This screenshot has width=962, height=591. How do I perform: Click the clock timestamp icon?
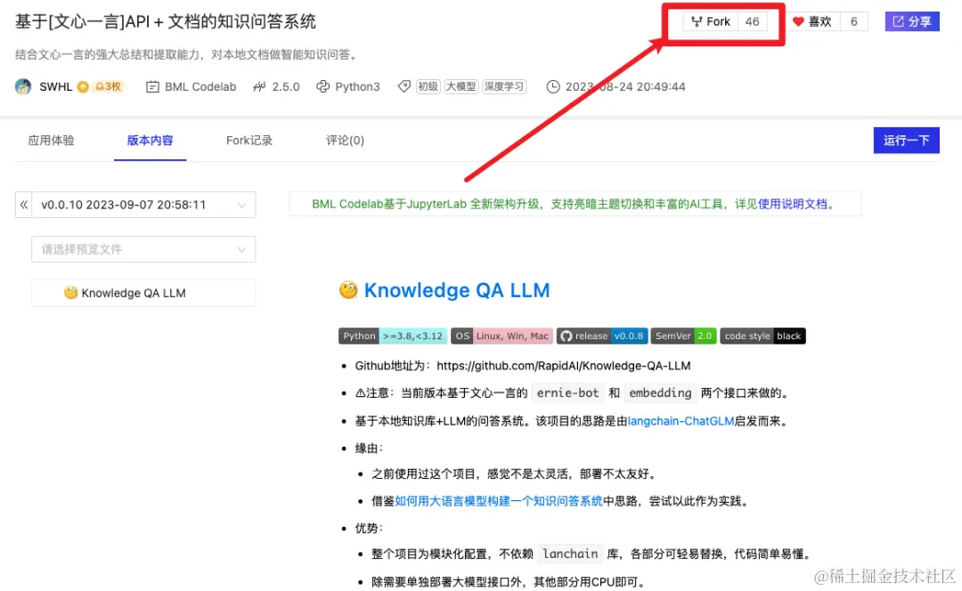click(553, 86)
